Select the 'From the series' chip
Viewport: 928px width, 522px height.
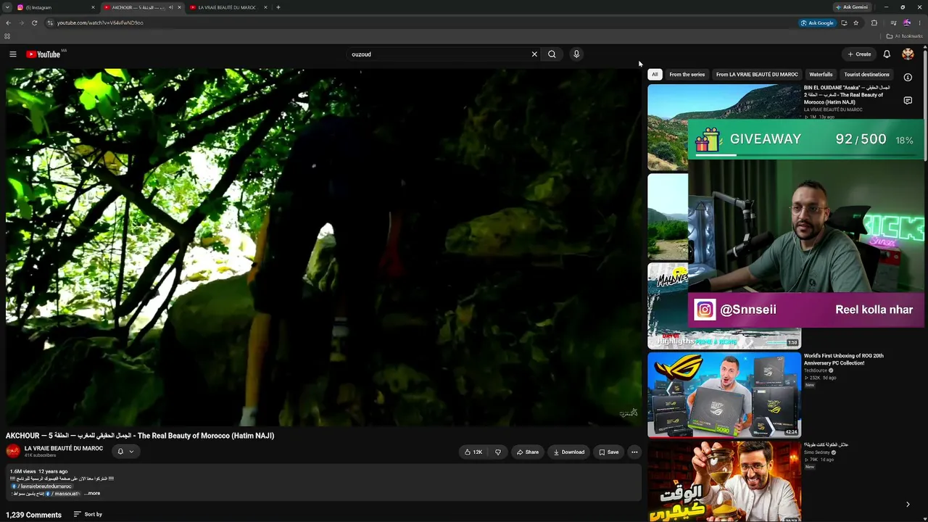click(687, 75)
